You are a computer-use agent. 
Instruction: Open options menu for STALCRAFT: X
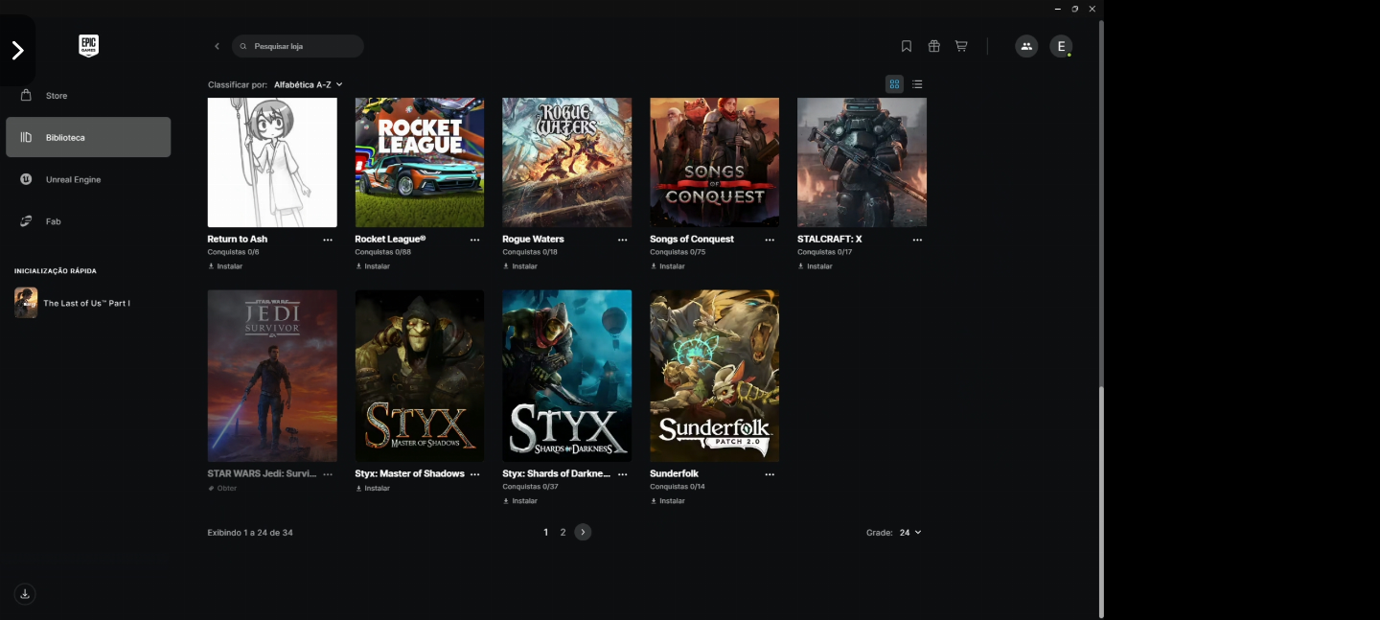917,240
